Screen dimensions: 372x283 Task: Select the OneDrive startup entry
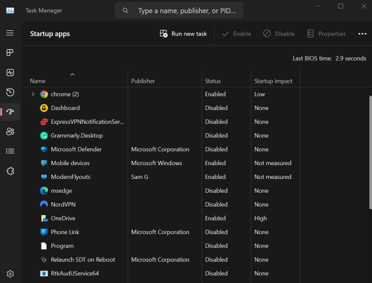tap(64, 218)
